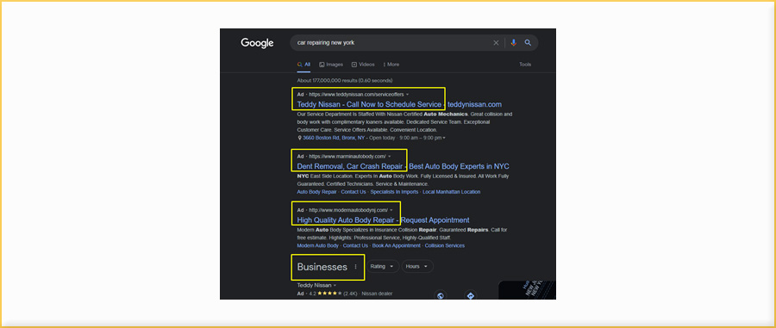The image size is (776, 328).
Task: Open Local Manhattan Location sitelink
Action: click(451, 192)
